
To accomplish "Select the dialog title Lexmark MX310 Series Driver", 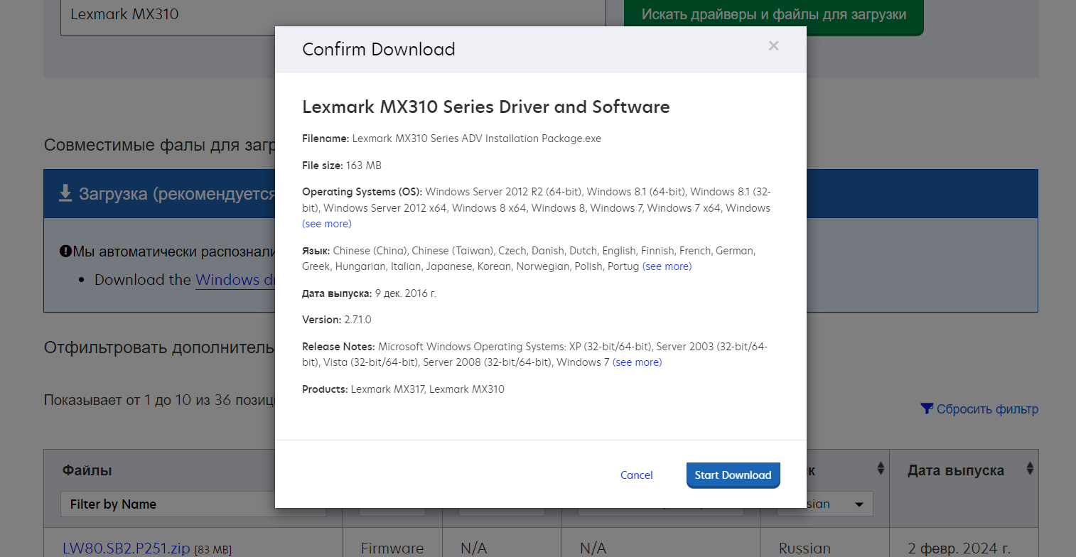I will point(486,107).
